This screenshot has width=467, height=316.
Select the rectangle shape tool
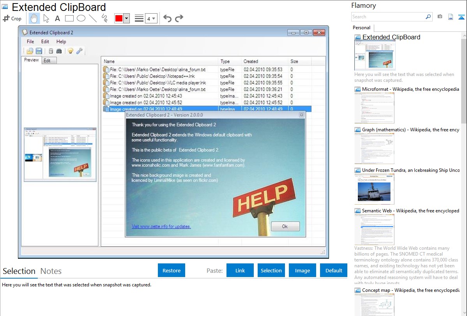click(x=69, y=18)
